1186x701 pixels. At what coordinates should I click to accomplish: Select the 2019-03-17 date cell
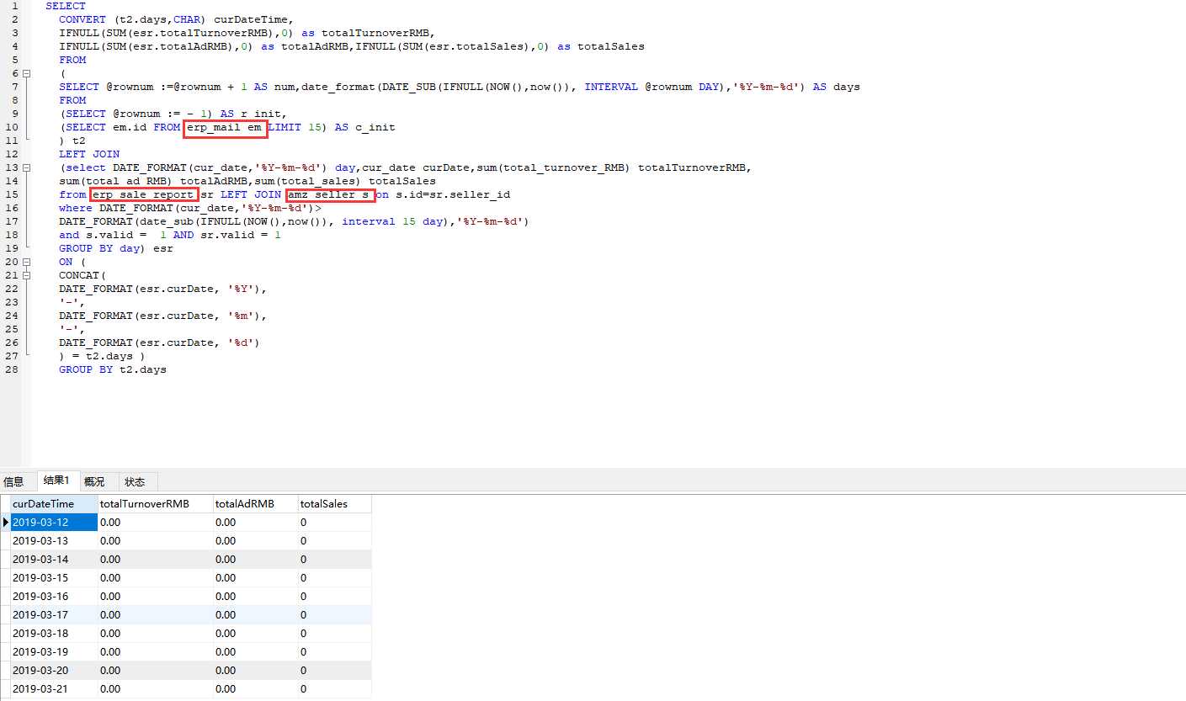[x=54, y=615]
